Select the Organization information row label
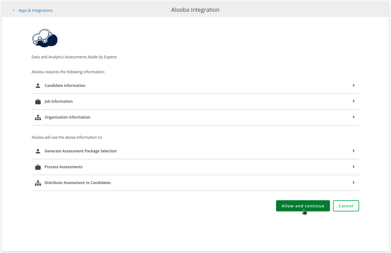Screen dimensions: 391x253 pos(67,117)
